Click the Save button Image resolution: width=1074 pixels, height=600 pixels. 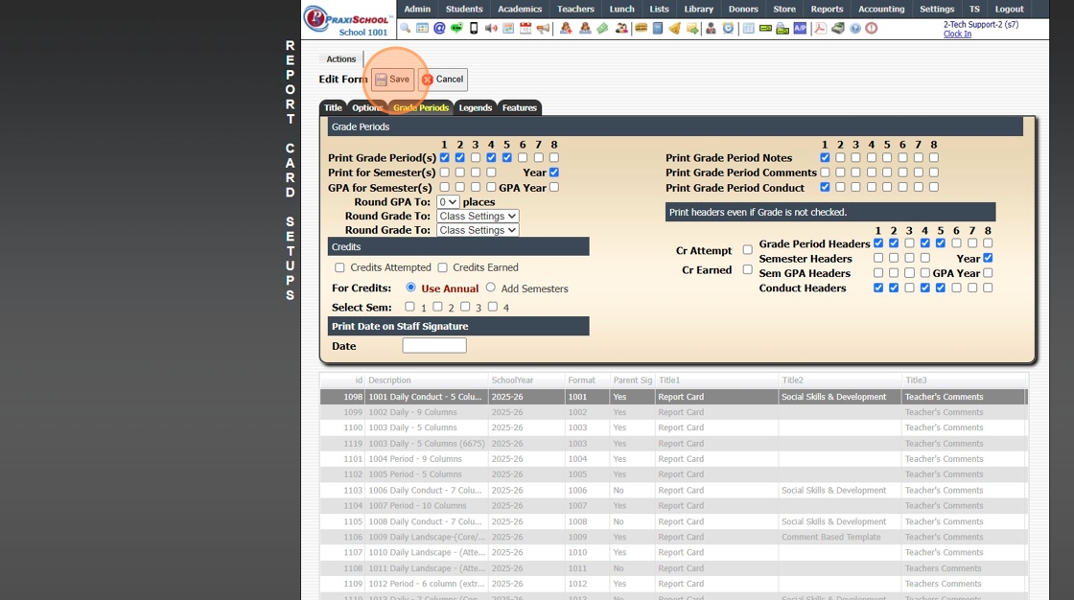(392, 80)
